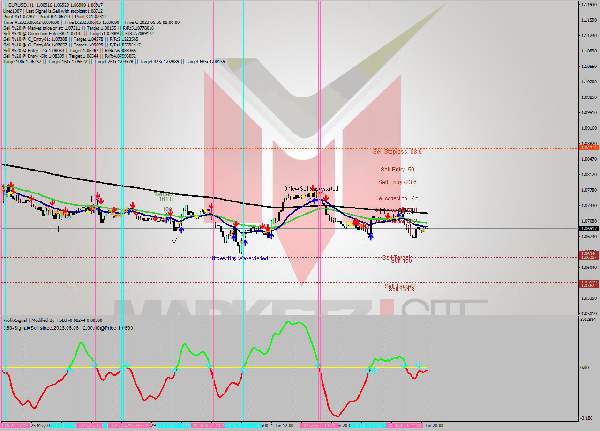Select the EURUSD,H1 chart title

coord(21,5)
